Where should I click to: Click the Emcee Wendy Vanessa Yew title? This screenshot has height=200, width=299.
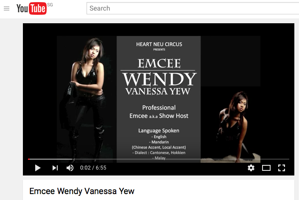click(x=82, y=191)
